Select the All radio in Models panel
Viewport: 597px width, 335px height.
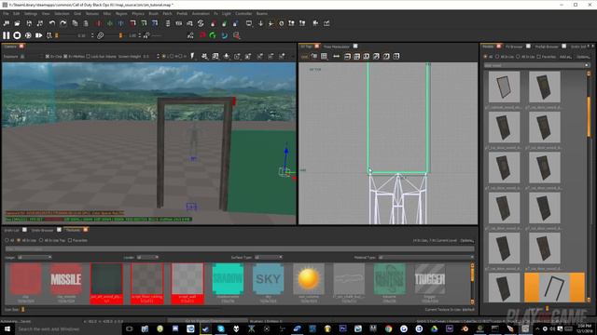485,57
